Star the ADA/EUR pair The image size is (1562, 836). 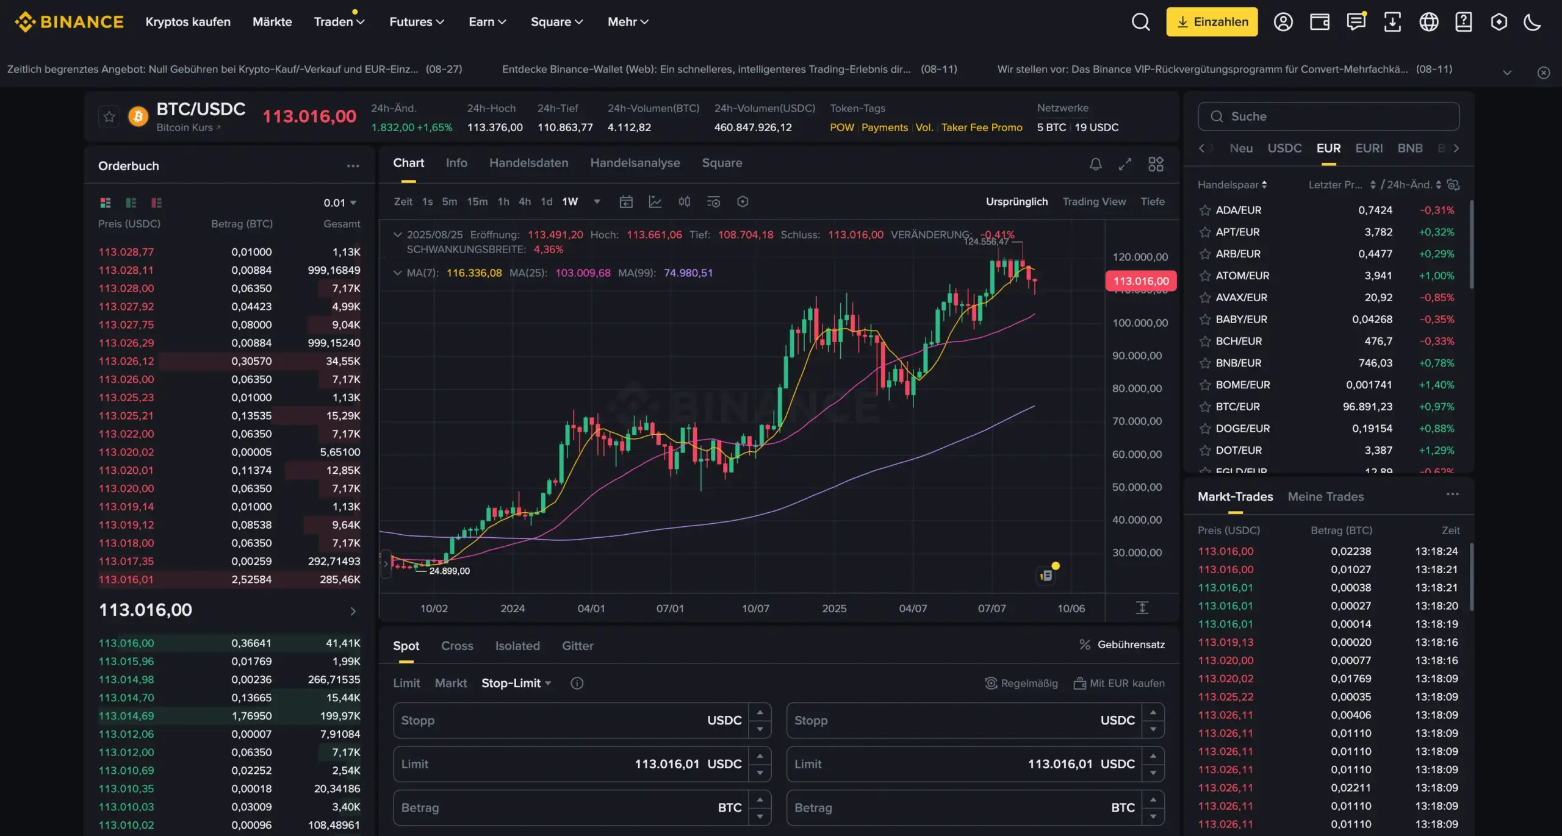[1204, 210]
